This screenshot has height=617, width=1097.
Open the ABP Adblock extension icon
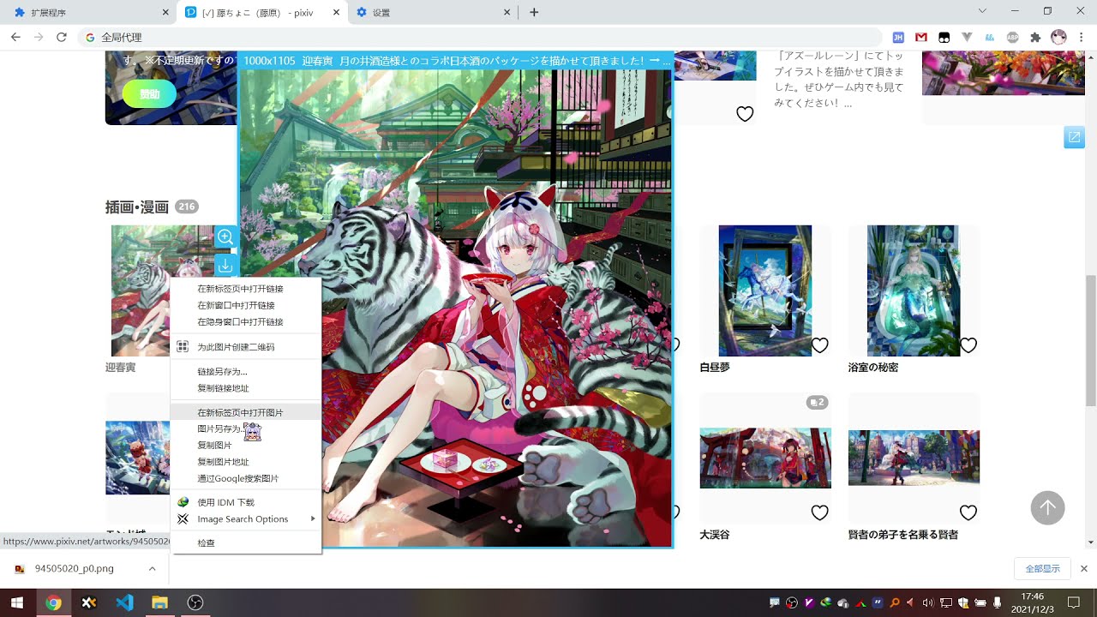tap(1013, 37)
